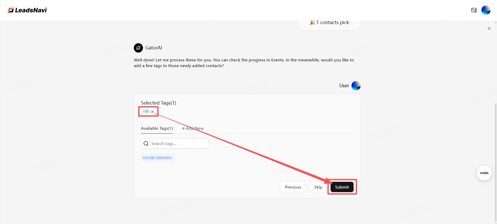The height and width of the screenshot is (224, 497).
Task: Click the selected tag chip label
Action: [x=146, y=111]
